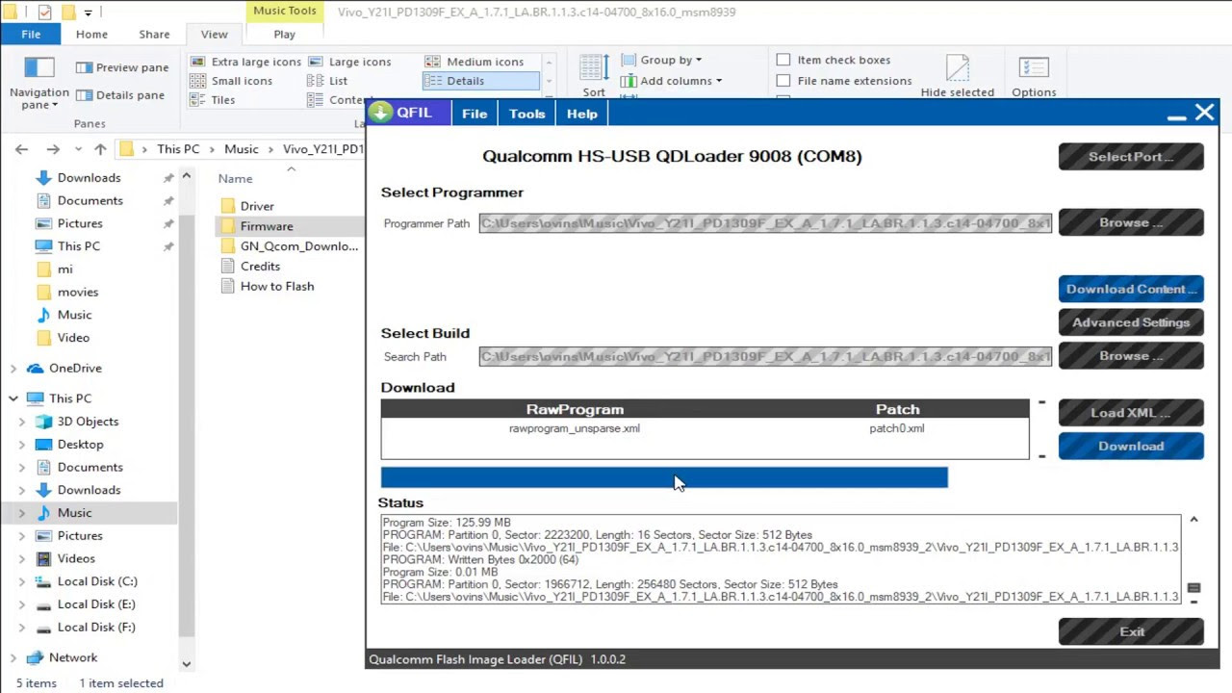Select Tiles layout
Screen dimensions: 1232x693
213,100
